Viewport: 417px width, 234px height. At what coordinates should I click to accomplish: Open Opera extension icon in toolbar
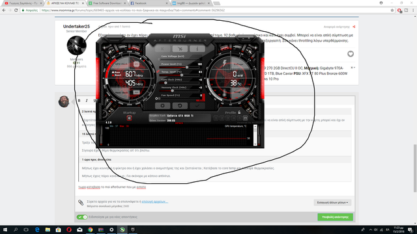(x=399, y=10)
